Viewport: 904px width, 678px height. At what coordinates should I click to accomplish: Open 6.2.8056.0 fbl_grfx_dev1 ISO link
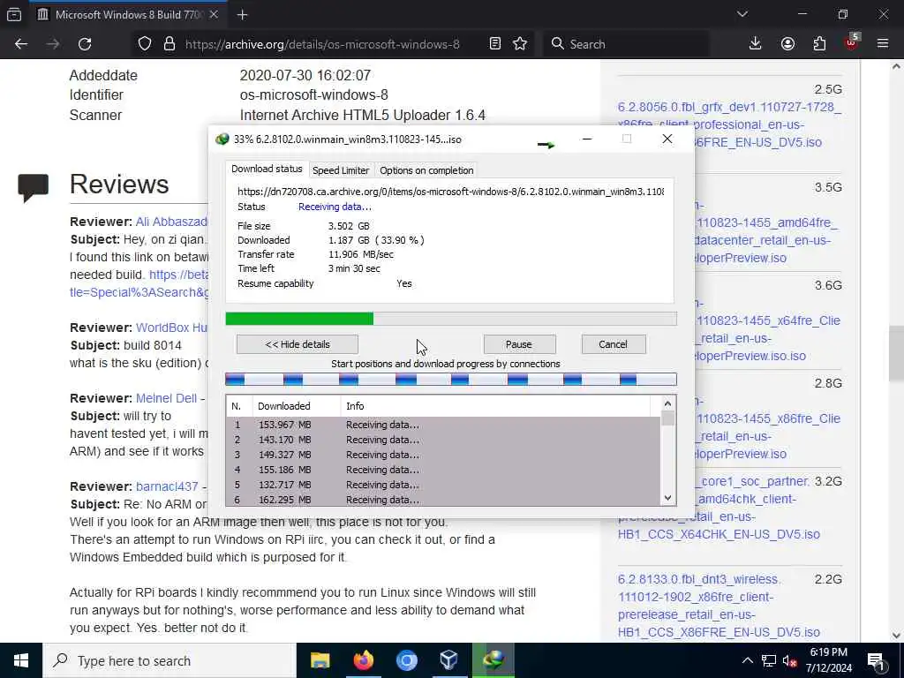tap(728, 124)
